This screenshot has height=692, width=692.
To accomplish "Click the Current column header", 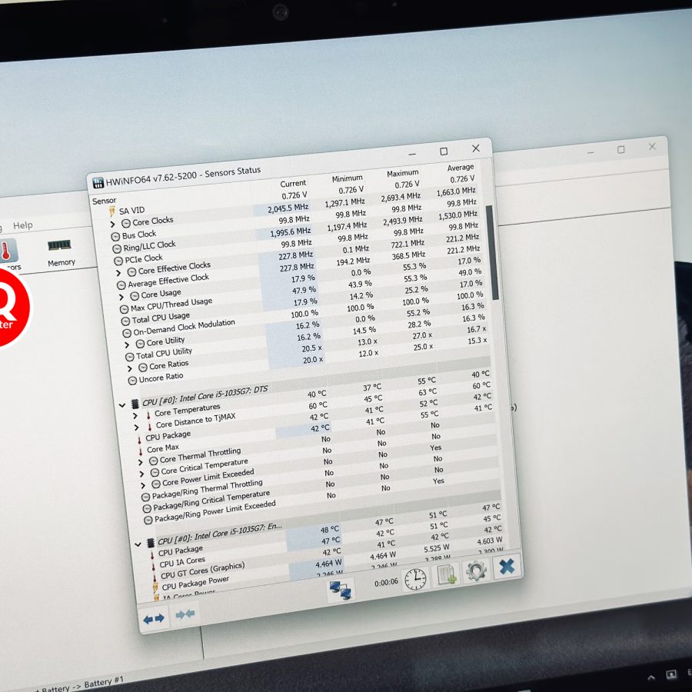I will click(x=293, y=183).
